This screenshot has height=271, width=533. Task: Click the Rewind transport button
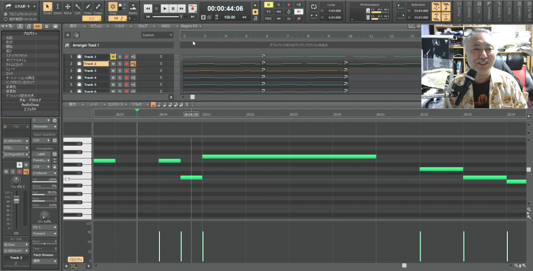click(x=148, y=9)
